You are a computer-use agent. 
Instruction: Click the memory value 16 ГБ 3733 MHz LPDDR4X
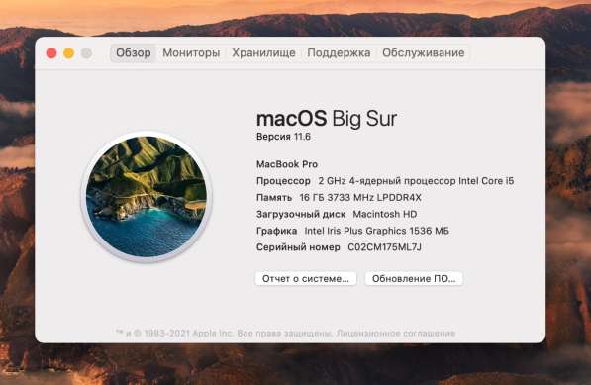360,198
